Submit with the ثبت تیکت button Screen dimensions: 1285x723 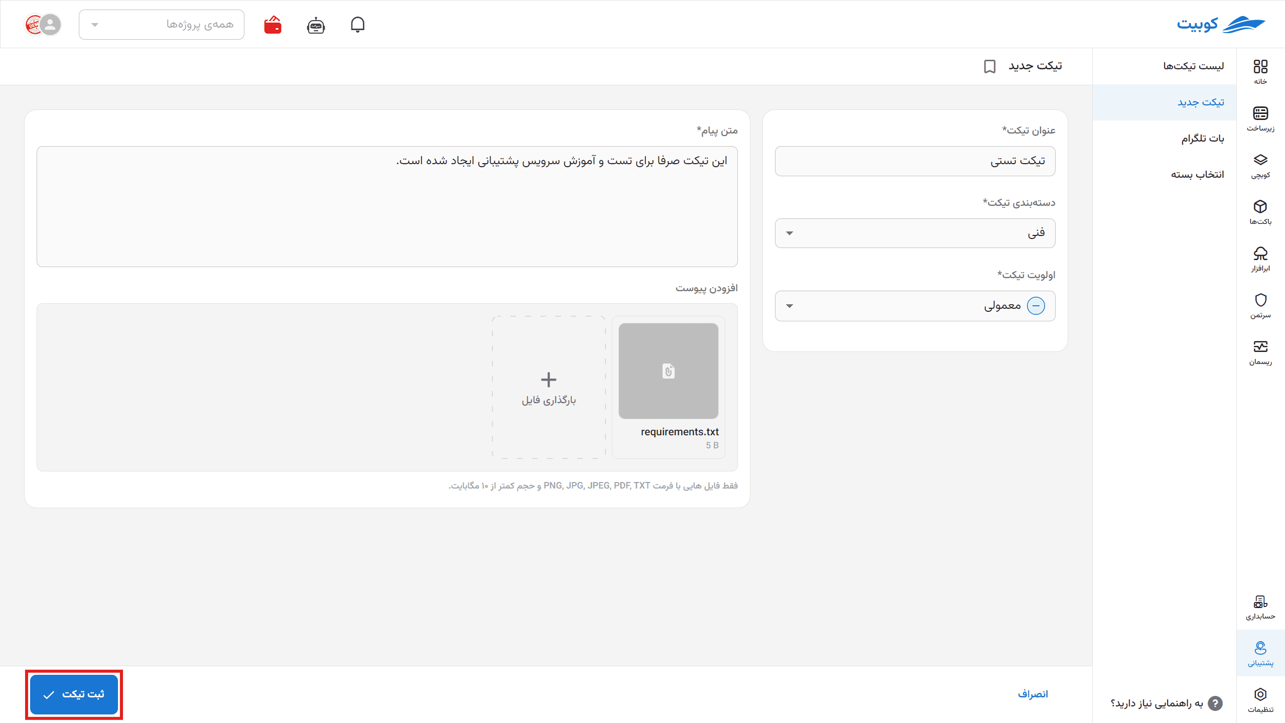tap(74, 694)
